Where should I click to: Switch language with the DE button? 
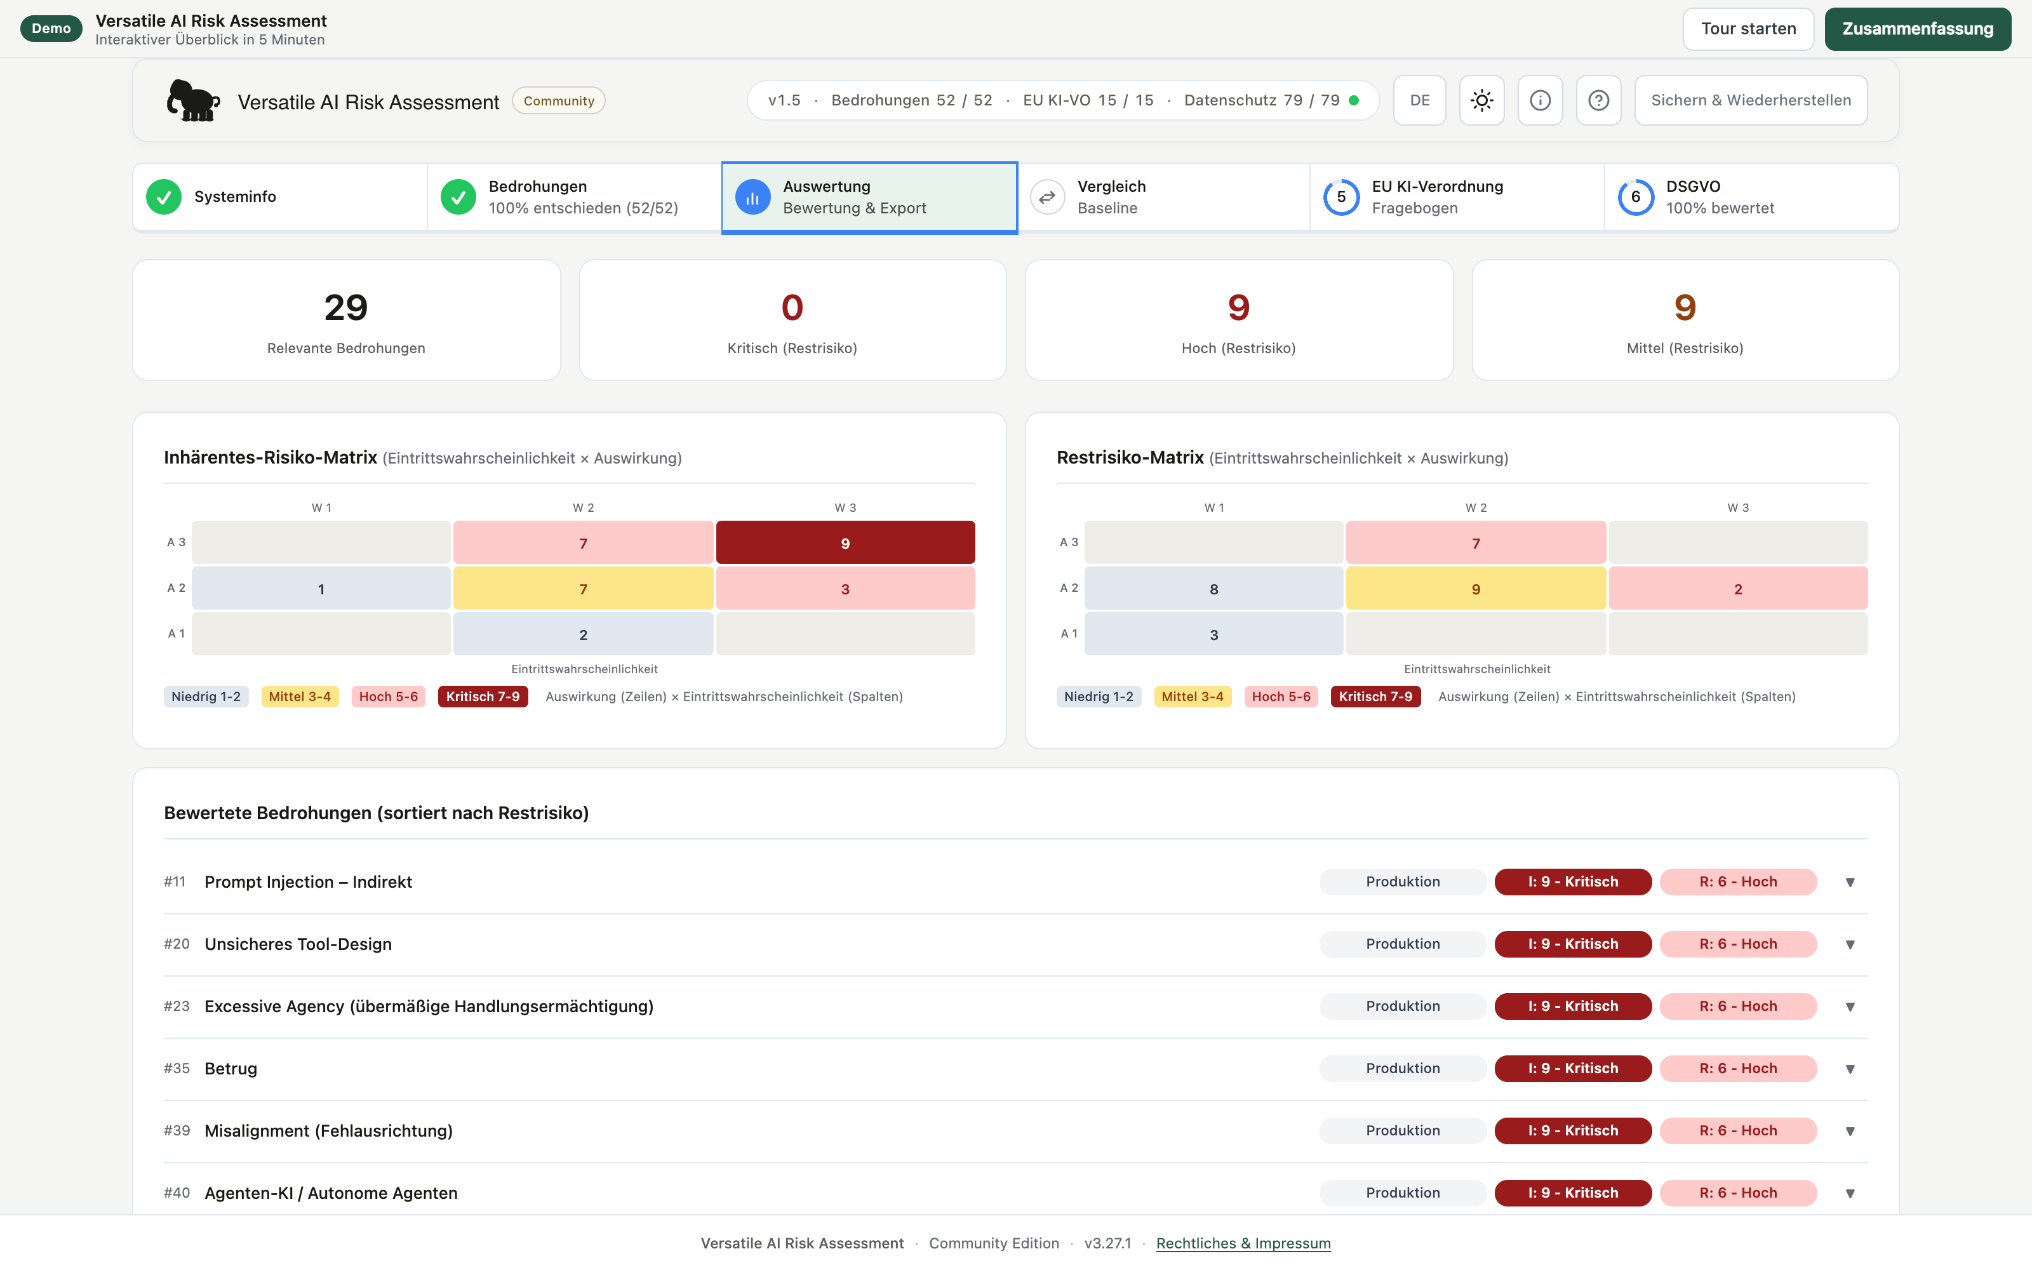point(1419,101)
